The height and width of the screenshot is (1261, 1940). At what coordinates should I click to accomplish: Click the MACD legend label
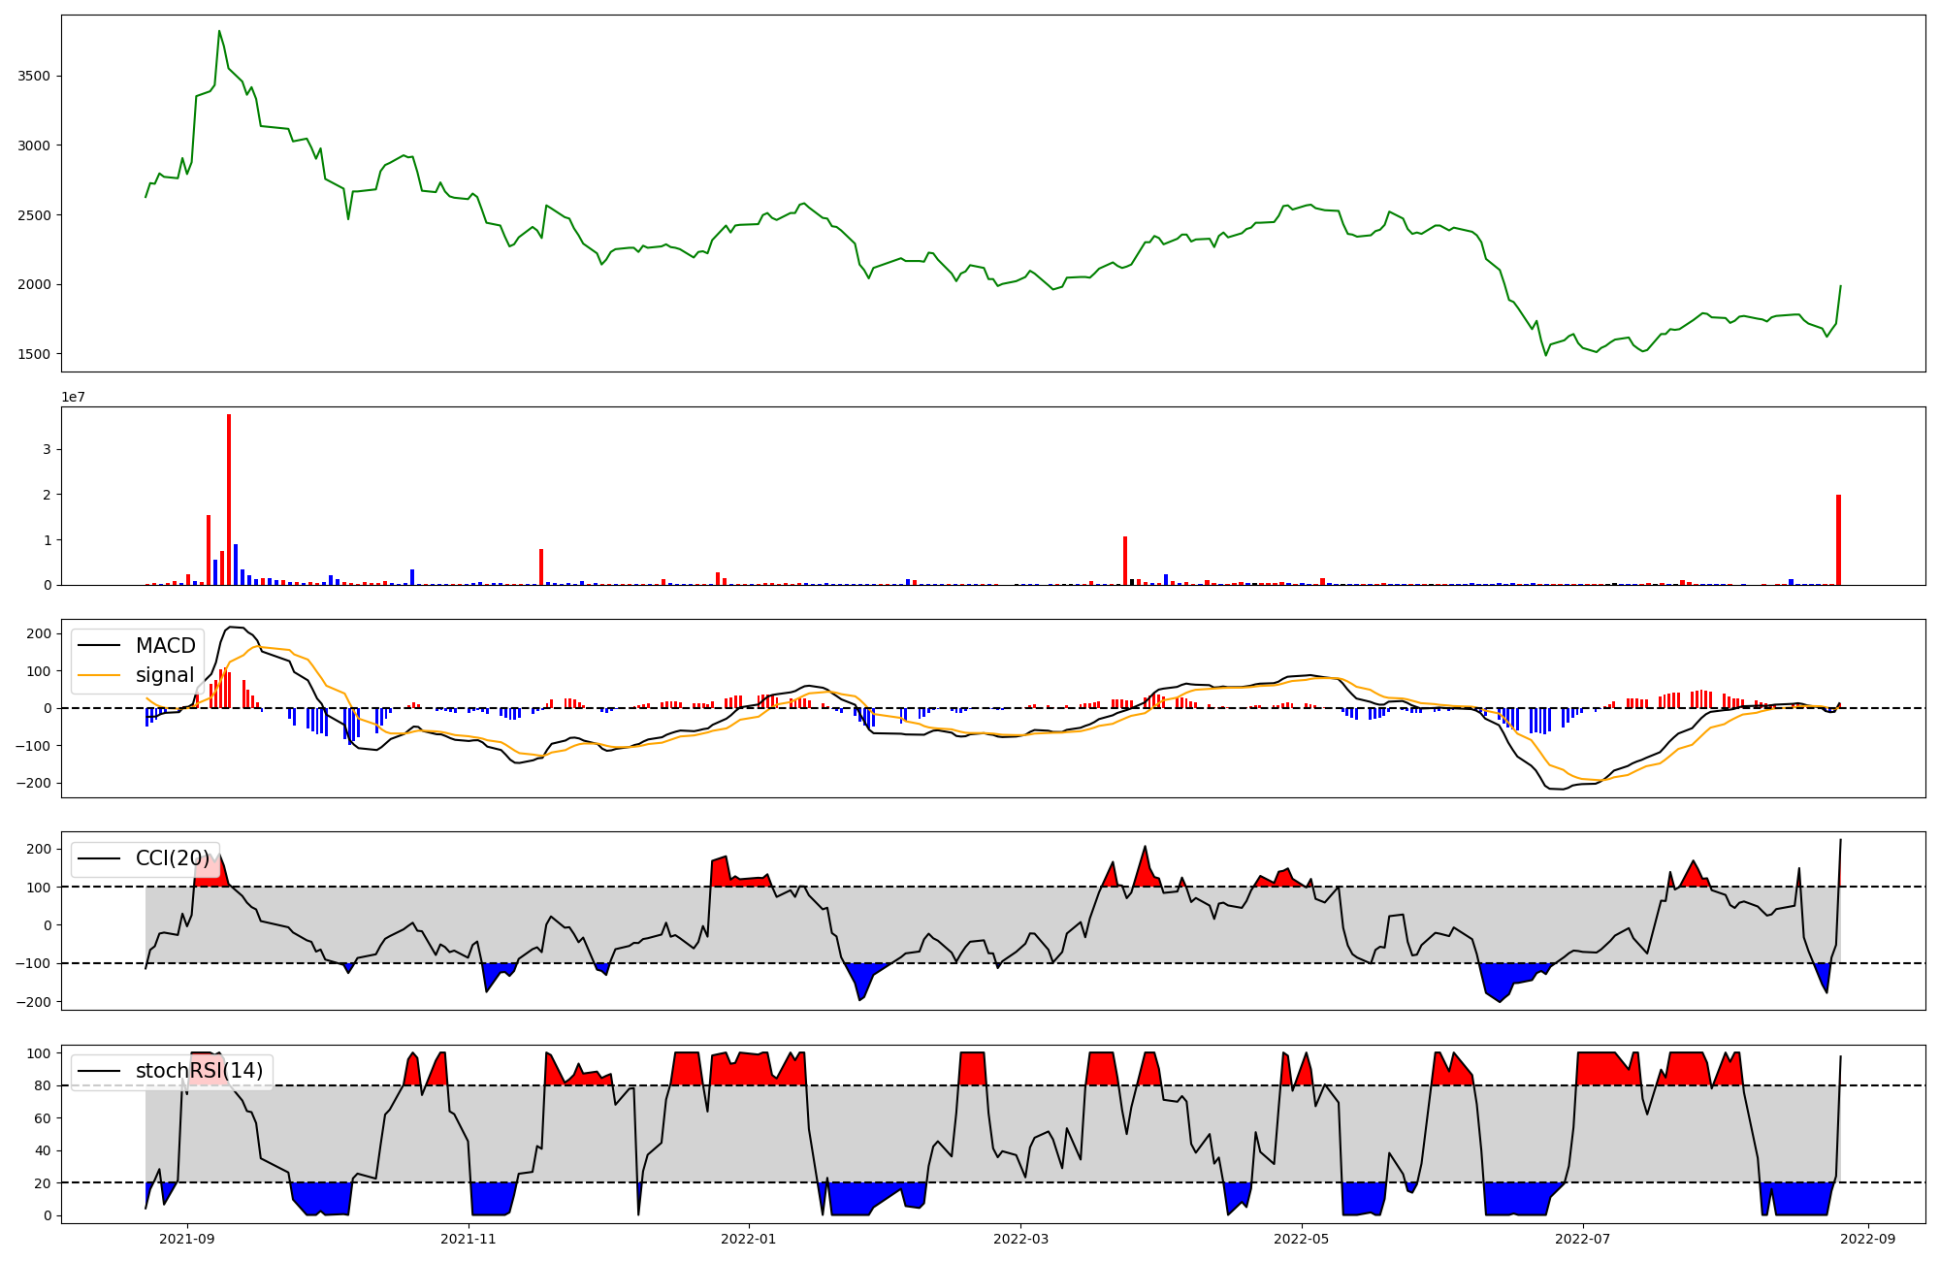(x=165, y=646)
